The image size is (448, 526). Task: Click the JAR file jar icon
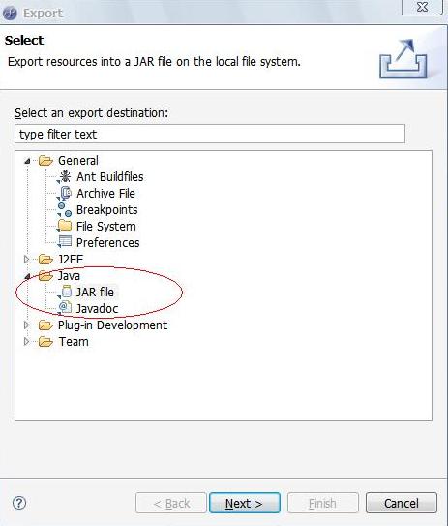point(65,292)
